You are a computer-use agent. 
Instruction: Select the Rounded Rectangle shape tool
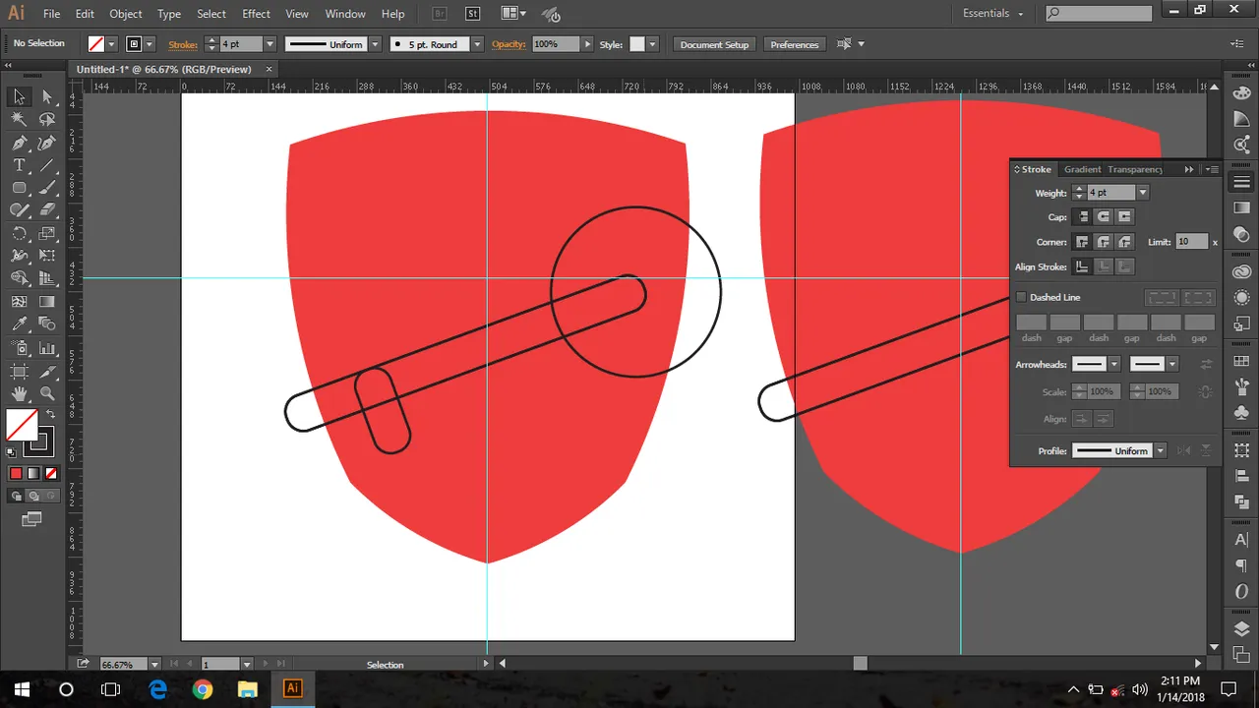(x=19, y=188)
